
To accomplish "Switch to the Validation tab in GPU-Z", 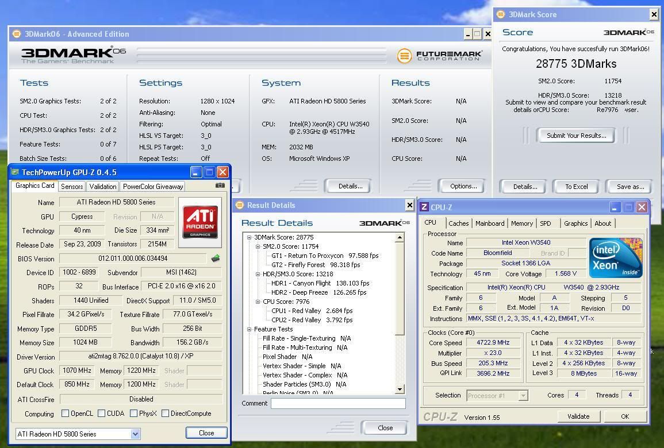I will coord(103,187).
